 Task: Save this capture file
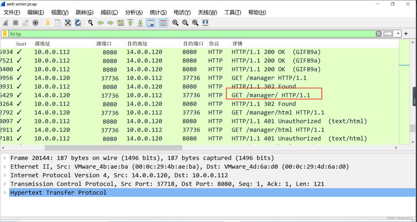[x=58, y=23]
